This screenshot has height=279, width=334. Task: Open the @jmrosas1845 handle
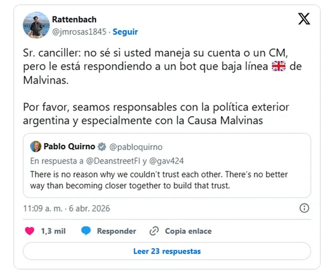pos(80,33)
